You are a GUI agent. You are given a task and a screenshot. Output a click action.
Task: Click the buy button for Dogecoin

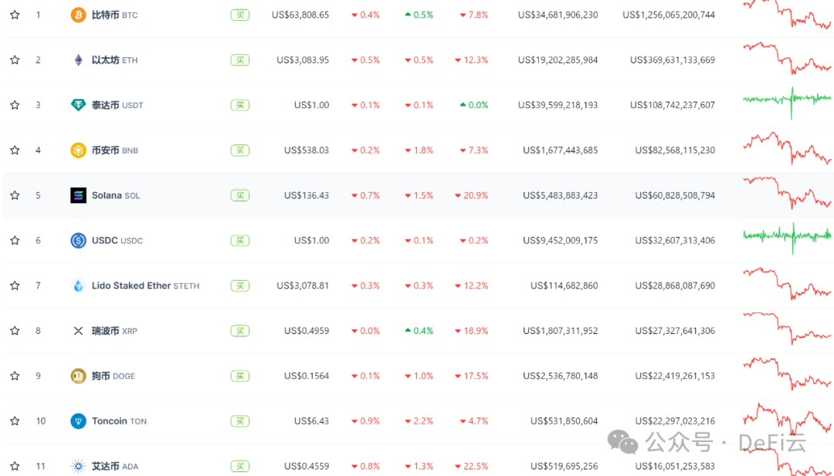point(240,376)
